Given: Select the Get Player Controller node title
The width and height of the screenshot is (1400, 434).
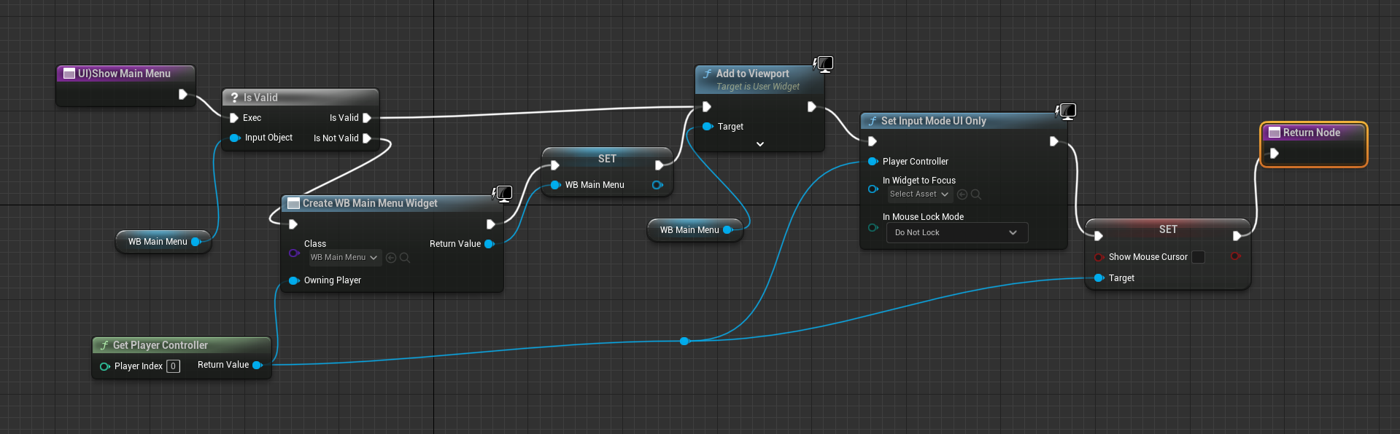Looking at the screenshot, I should (161, 345).
